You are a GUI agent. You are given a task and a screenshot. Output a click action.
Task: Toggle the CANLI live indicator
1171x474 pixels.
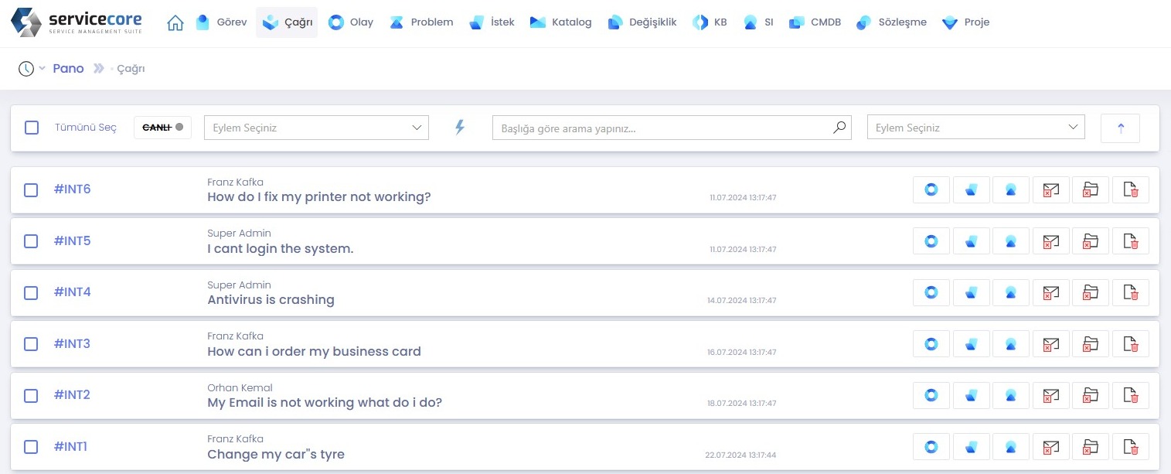point(162,128)
